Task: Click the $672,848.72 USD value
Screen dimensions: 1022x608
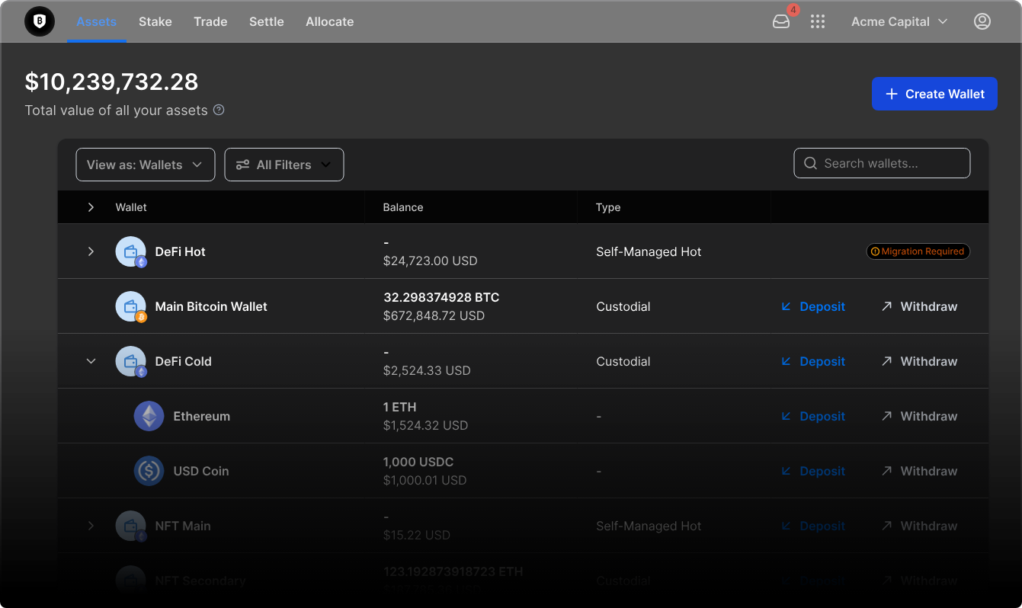Action: (x=434, y=315)
